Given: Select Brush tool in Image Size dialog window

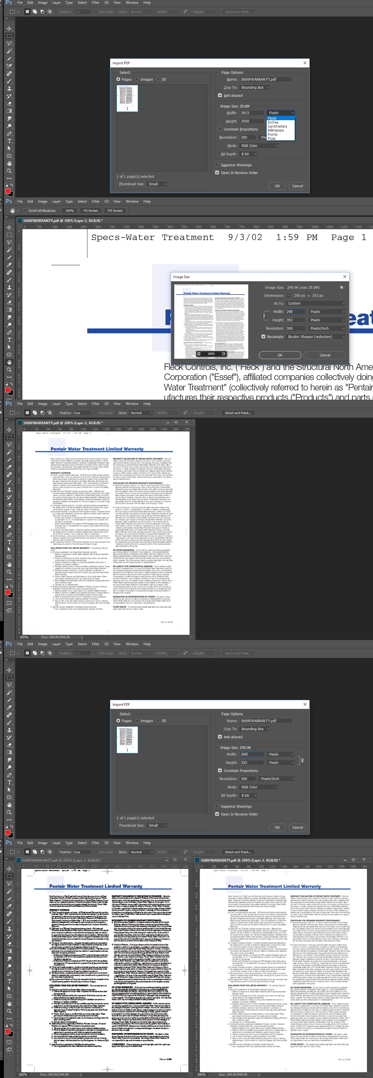Looking at the screenshot, I should pyautogui.click(x=9, y=280).
